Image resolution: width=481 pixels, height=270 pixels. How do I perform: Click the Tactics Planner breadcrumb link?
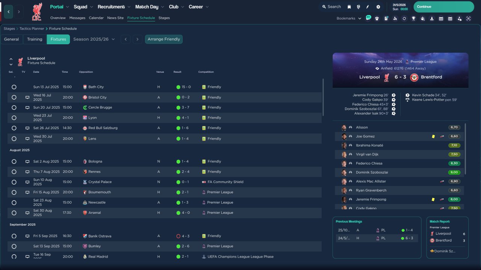[32, 29]
